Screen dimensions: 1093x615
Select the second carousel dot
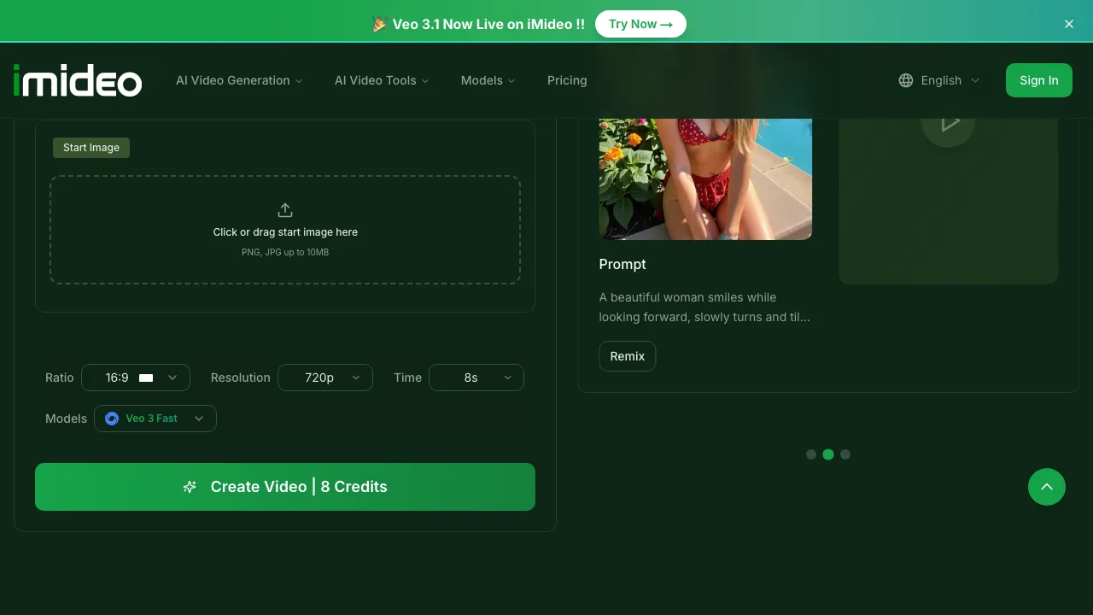pyautogui.click(x=828, y=454)
